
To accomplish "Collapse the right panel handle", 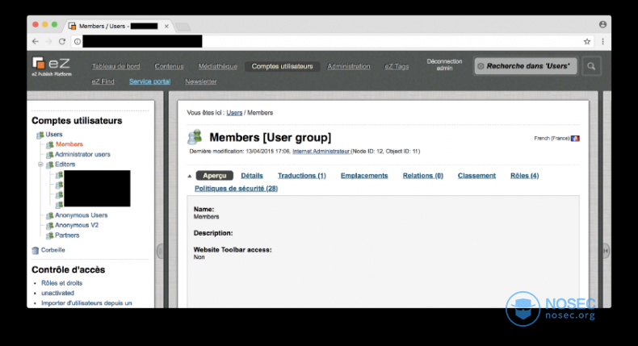I will pyautogui.click(x=606, y=251).
